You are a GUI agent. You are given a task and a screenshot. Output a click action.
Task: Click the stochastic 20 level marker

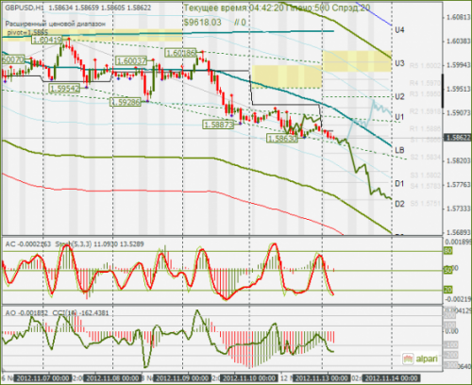448,290
